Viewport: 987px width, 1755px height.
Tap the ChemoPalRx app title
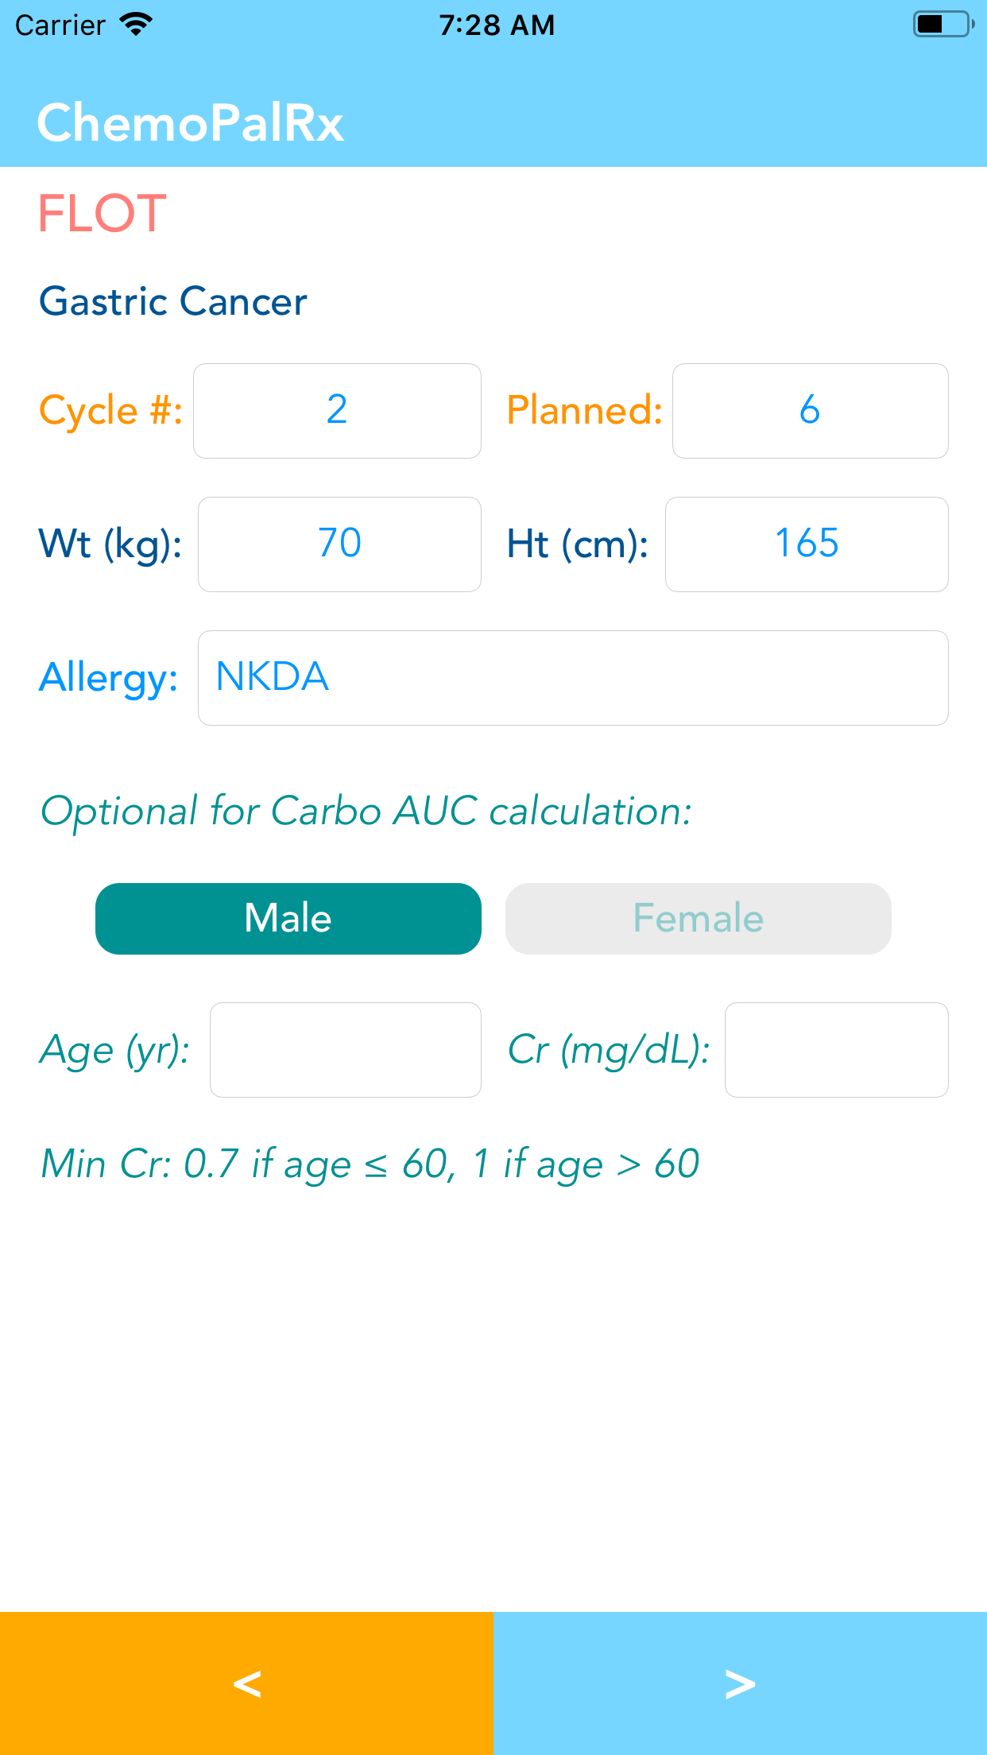click(x=191, y=123)
